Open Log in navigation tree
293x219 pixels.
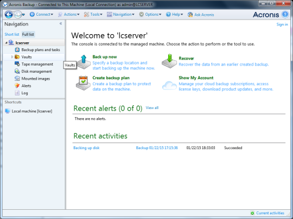(x=24, y=93)
